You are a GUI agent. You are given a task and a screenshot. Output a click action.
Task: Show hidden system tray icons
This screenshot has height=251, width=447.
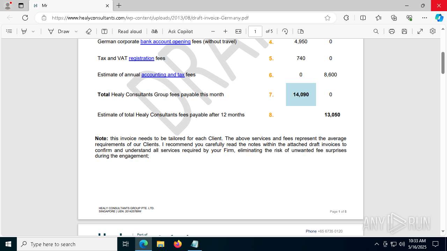click(x=376, y=244)
